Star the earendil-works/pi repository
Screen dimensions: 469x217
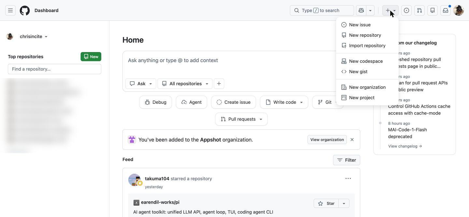[x=326, y=203]
